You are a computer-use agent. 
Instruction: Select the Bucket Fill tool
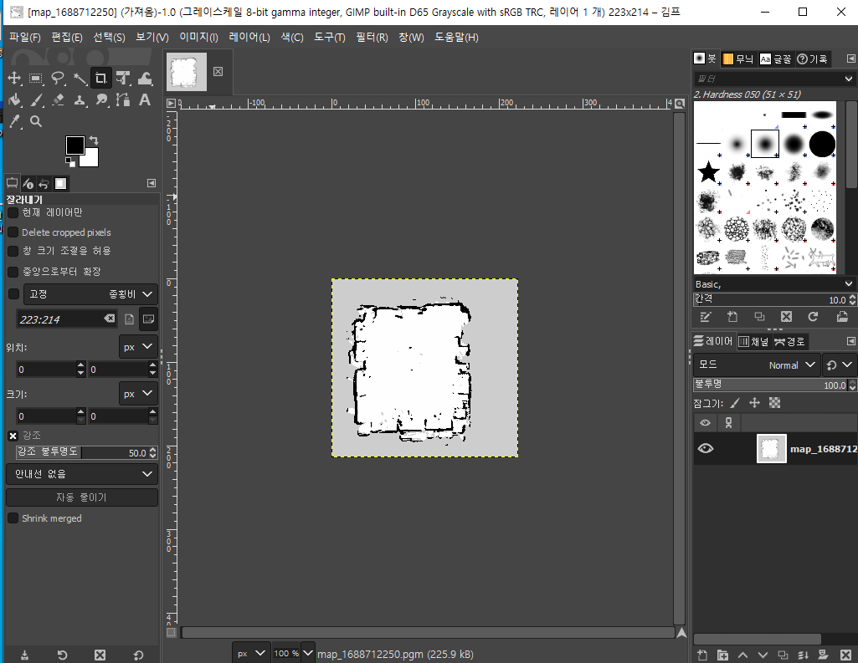pos(14,100)
